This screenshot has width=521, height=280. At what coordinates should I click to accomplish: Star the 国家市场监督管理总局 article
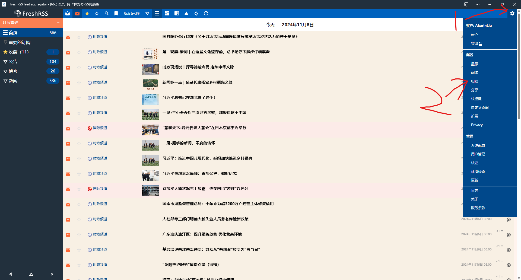click(x=79, y=204)
